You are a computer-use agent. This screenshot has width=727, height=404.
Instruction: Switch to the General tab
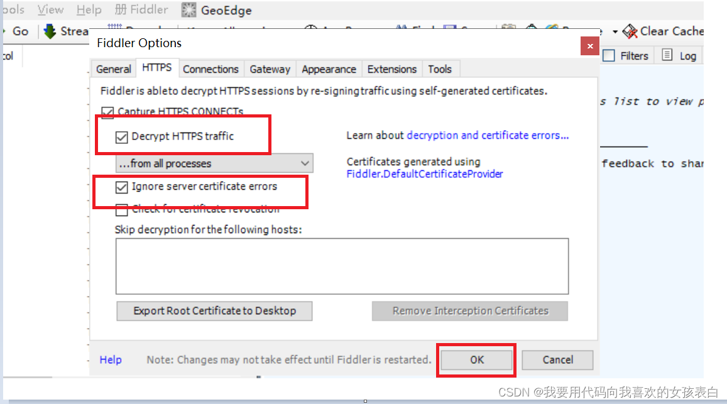(x=114, y=69)
